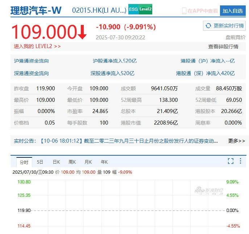Click the 昨收盘 value 119.900
This screenshot has width=249, height=234.
coord(46,88)
